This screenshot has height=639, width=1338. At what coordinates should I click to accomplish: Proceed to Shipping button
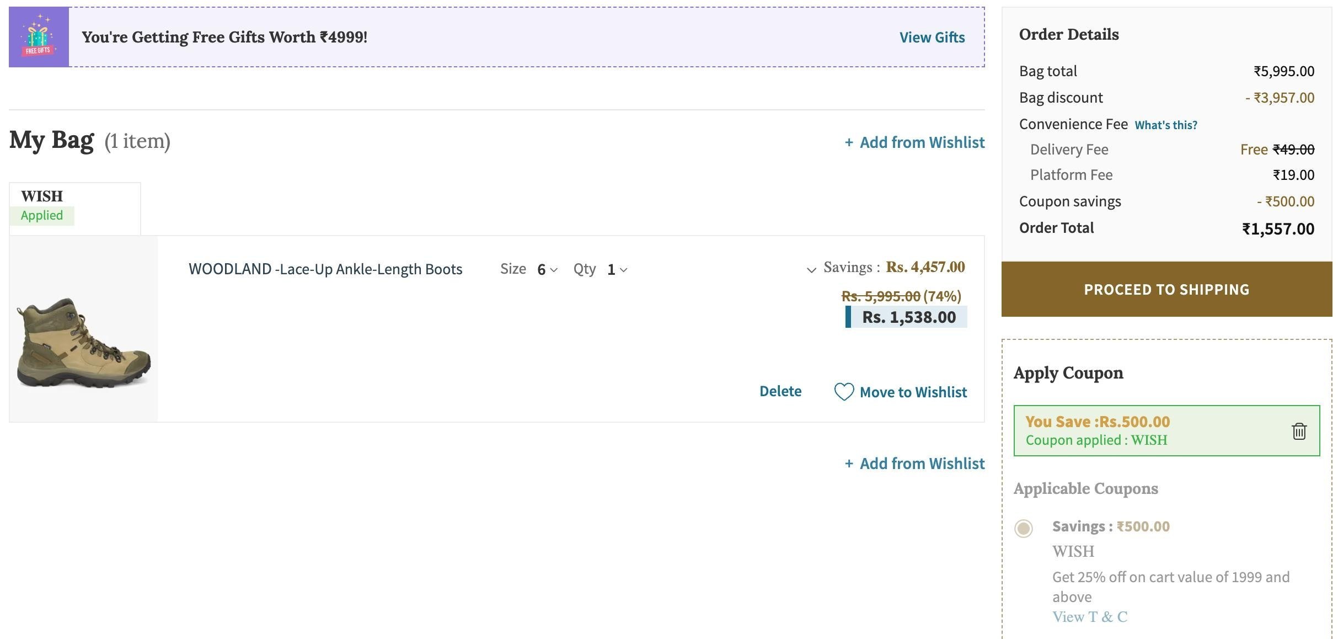(1166, 289)
